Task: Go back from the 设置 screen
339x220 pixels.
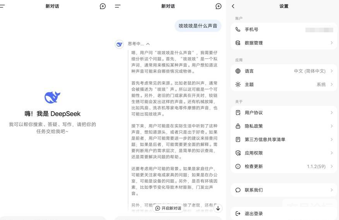Action: click(233, 6)
